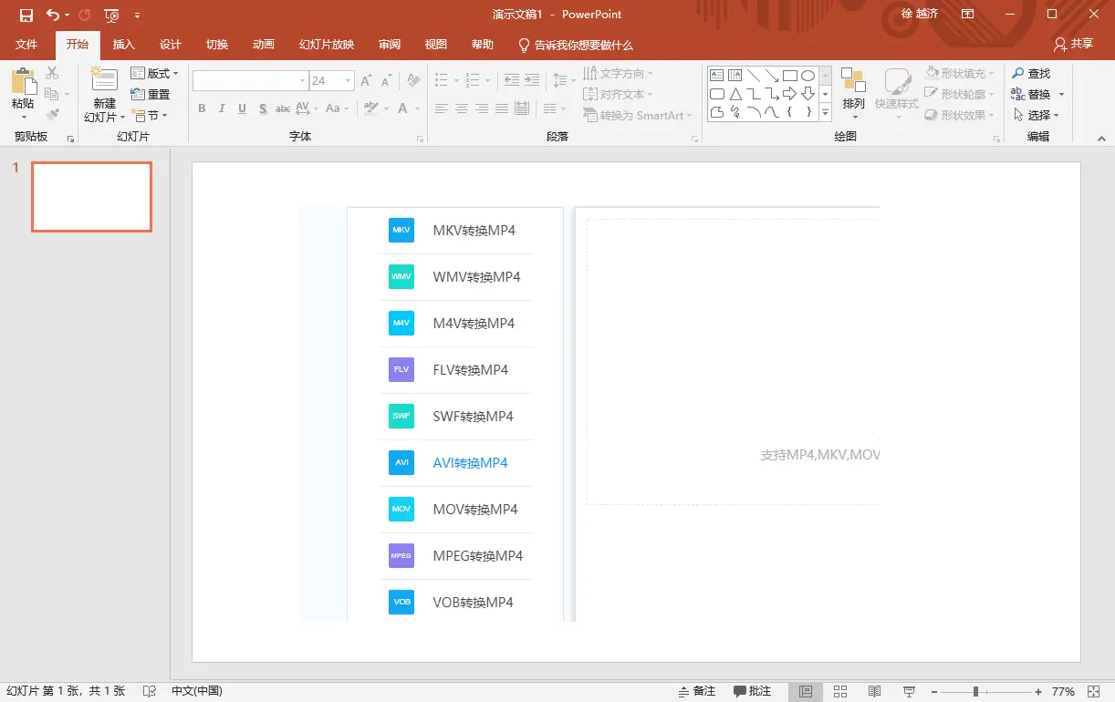The image size is (1115, 702).
Task: Open the 节 section dropdown
Action: [x=151, y=115]
